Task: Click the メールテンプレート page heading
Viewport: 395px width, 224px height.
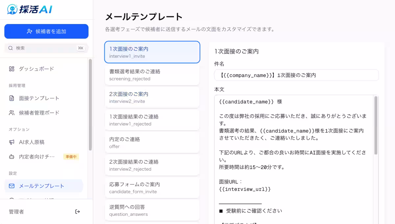Action: pyautogui.click(x=144, y=16)
